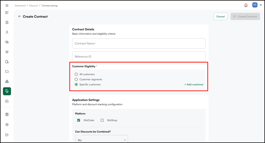Open the TT user profile dropdown chevron
The image size is (265, 143).
261,5
